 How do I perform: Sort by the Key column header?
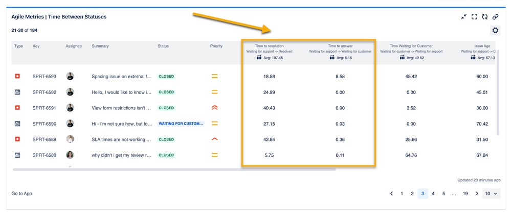tap(36, 46)
